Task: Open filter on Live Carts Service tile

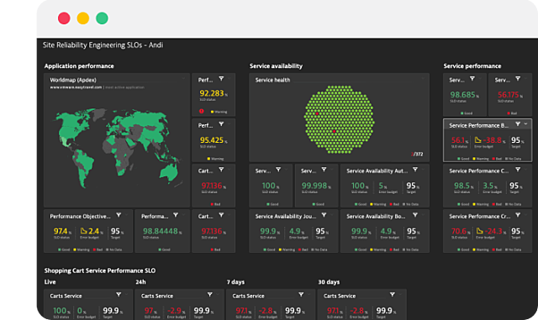Action: (x=119, y=295)
